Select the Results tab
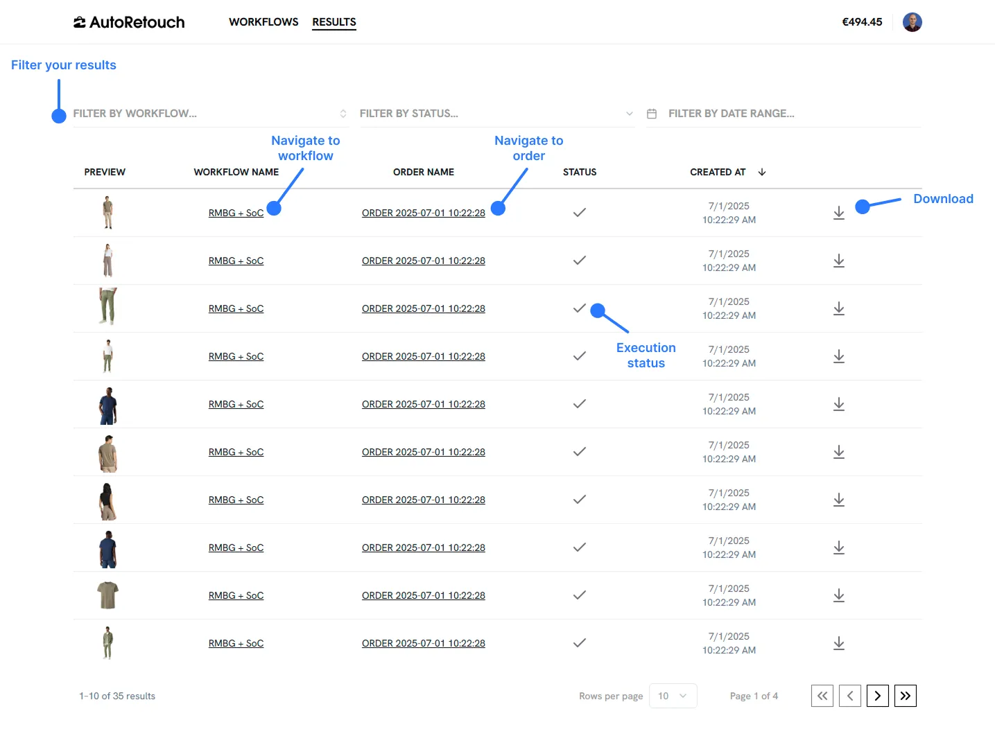 pos(334,21)
